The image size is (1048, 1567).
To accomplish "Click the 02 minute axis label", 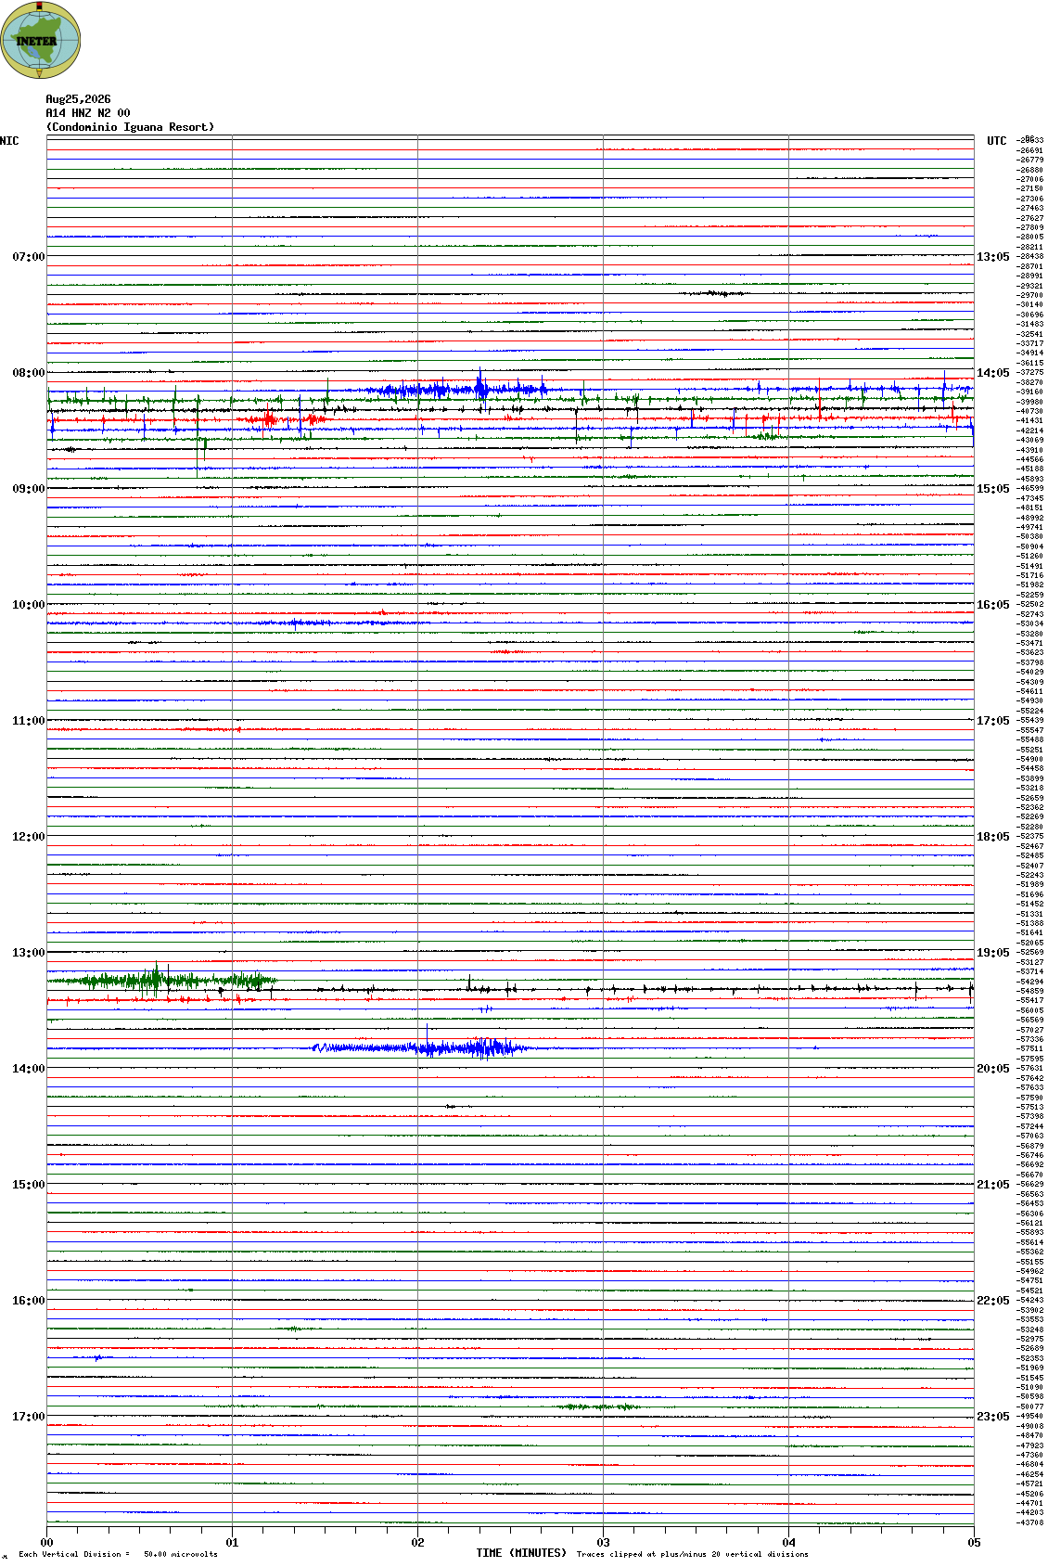I will [417, 1543].
